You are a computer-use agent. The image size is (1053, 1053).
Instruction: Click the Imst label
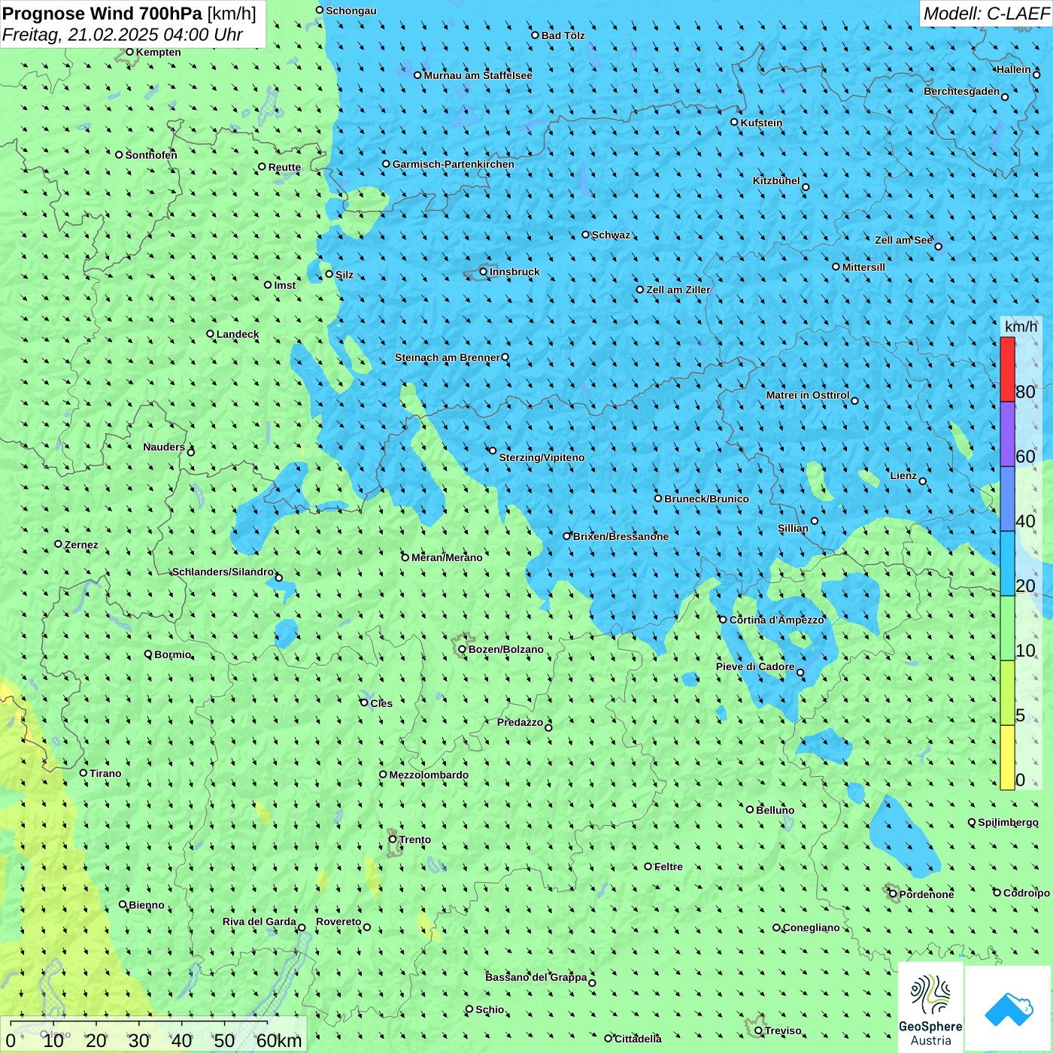point(284,285)
